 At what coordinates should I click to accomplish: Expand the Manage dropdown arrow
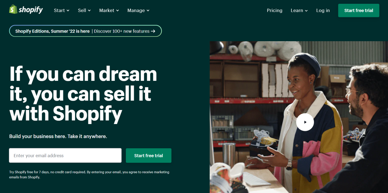pos(148,11)
